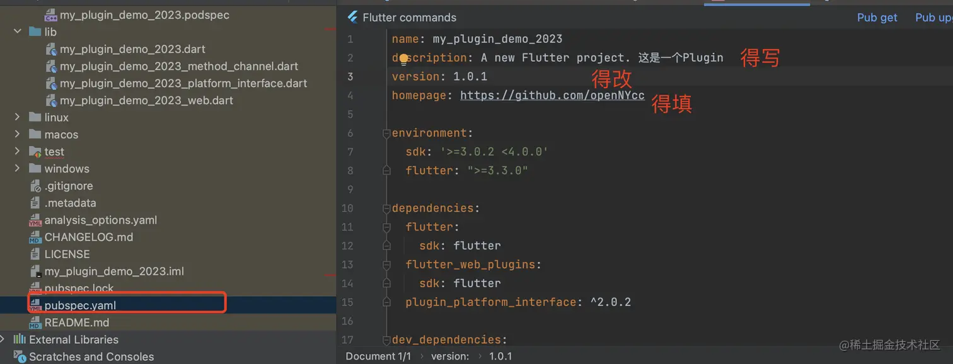Click version: breadcrumb in status bar

(450, 356)
